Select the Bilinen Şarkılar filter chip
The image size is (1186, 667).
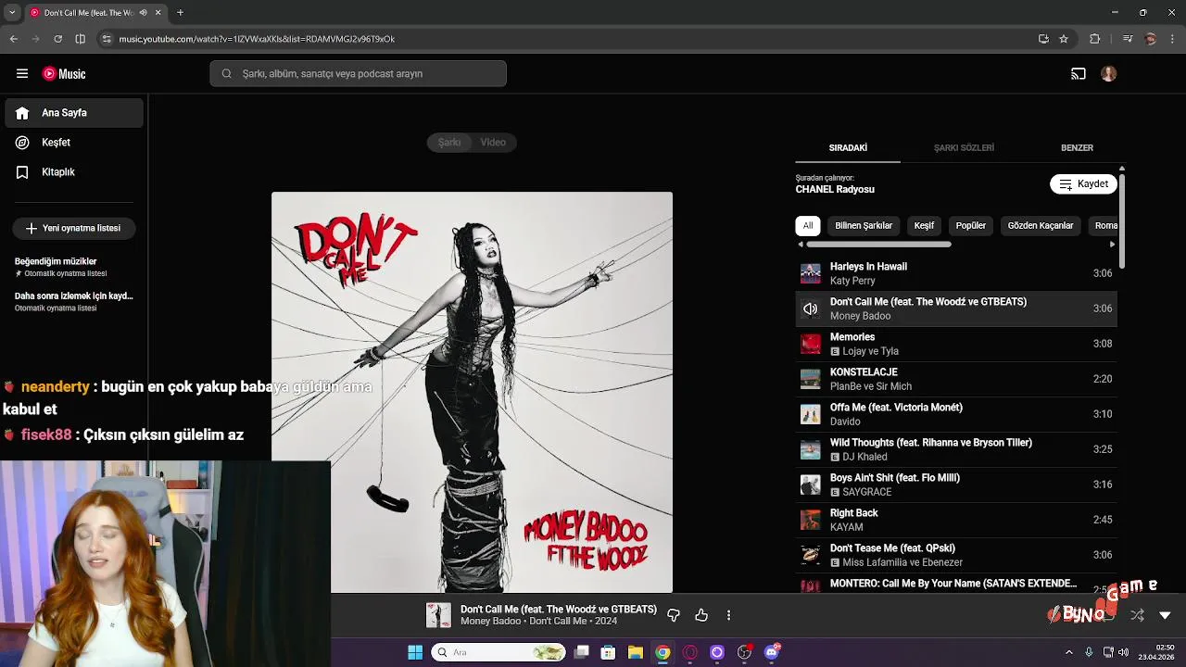(x=864, y=226)
